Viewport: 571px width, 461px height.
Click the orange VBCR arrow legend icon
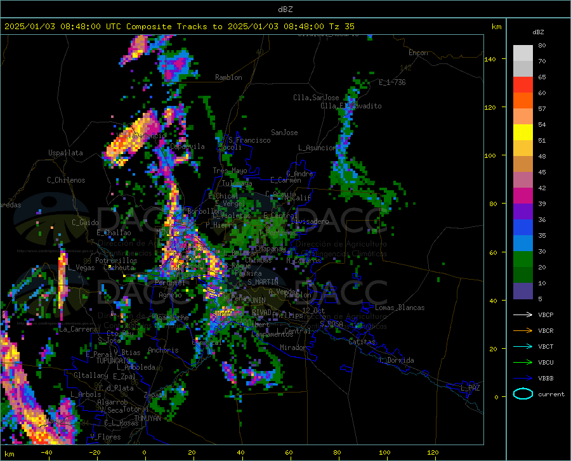523,330
